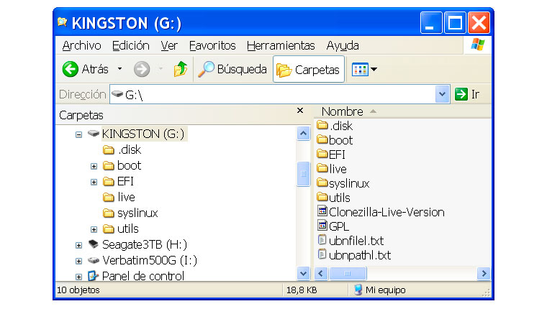The image size is (547, 309).
Task: Click the 10 objetos status text
Action: (x=78, y=290)
